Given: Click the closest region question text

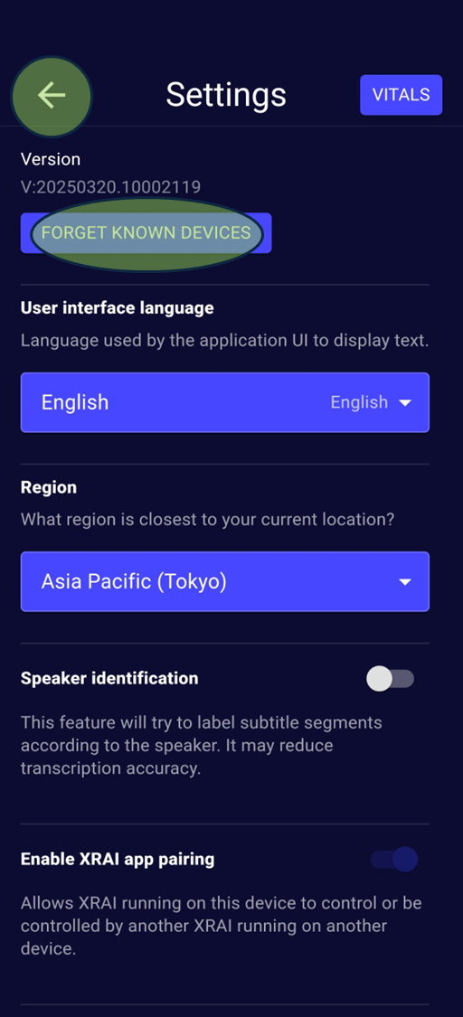Looking at the screenshot, I should point(207,520).
